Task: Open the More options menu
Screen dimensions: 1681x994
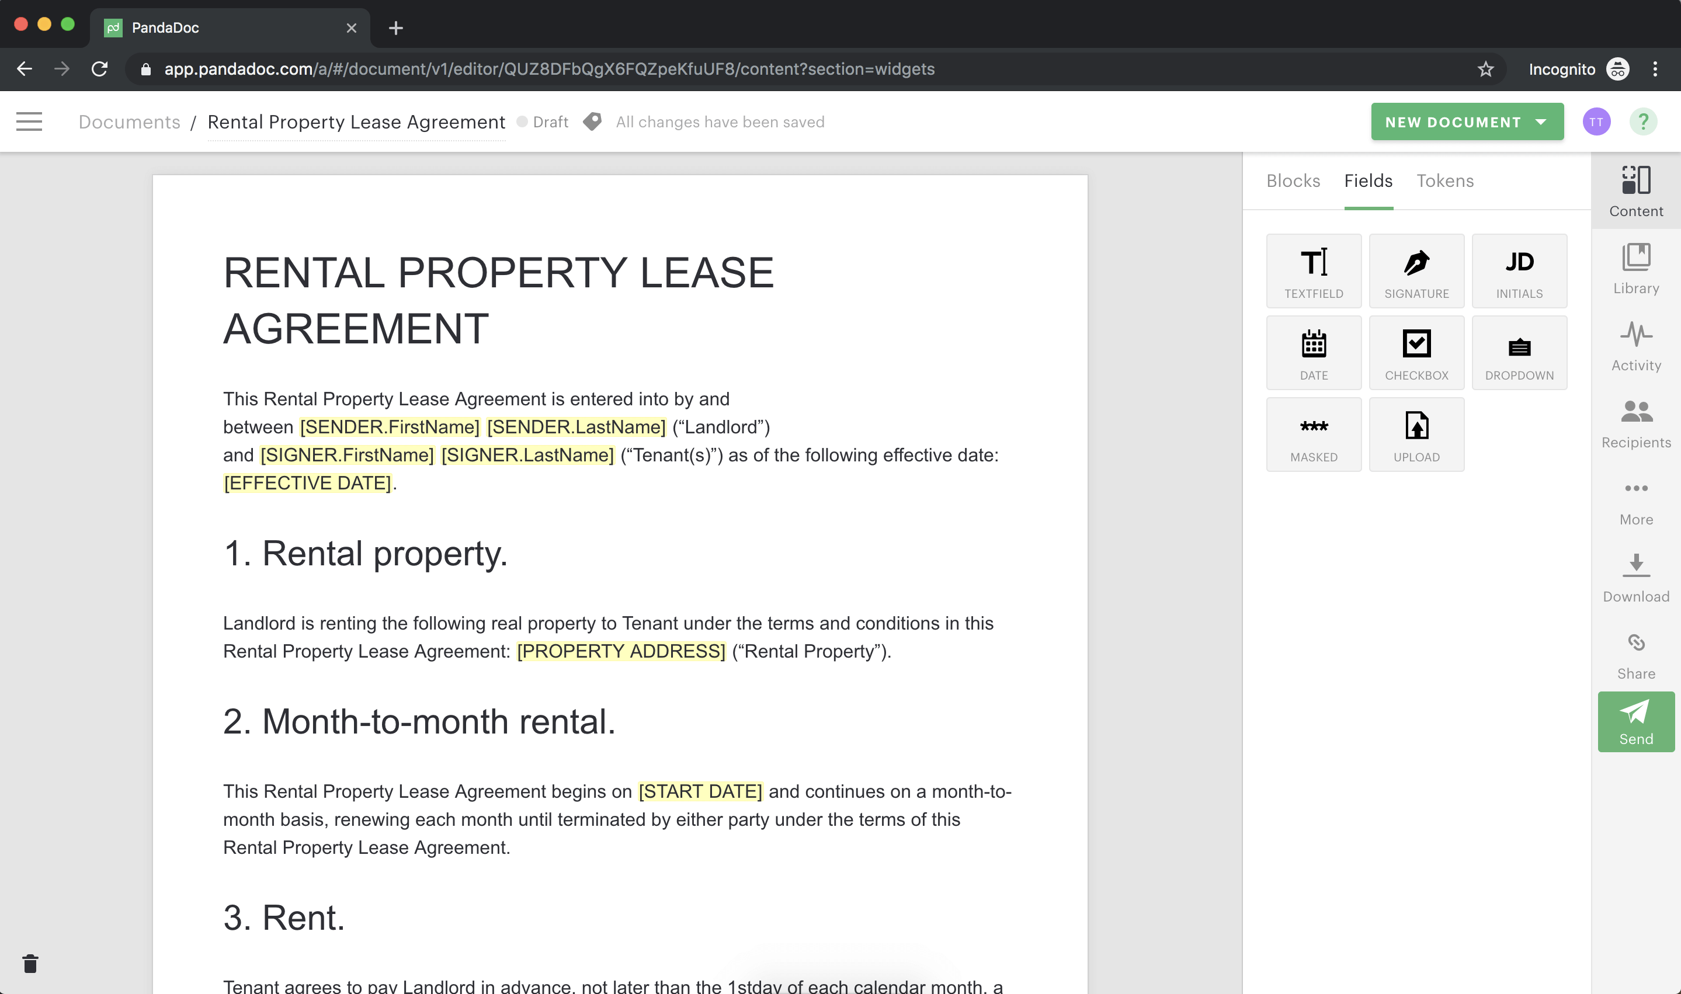Action: [x=1636, y=497]
